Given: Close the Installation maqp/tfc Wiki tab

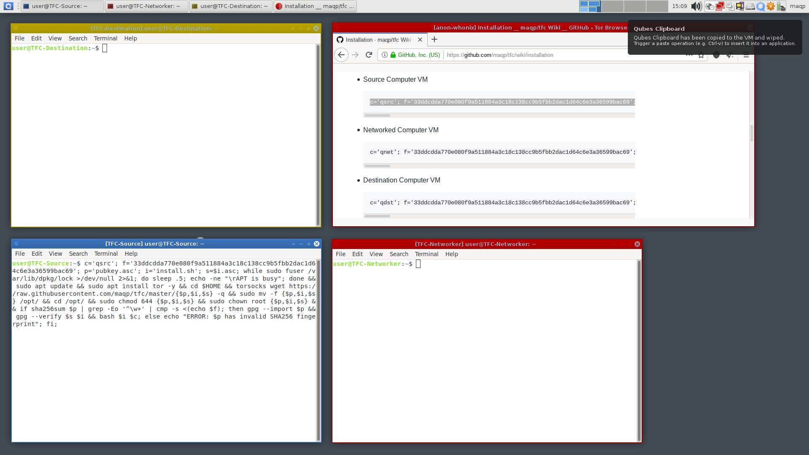Looking at the screenshot, I should click(x=420, y=40).
